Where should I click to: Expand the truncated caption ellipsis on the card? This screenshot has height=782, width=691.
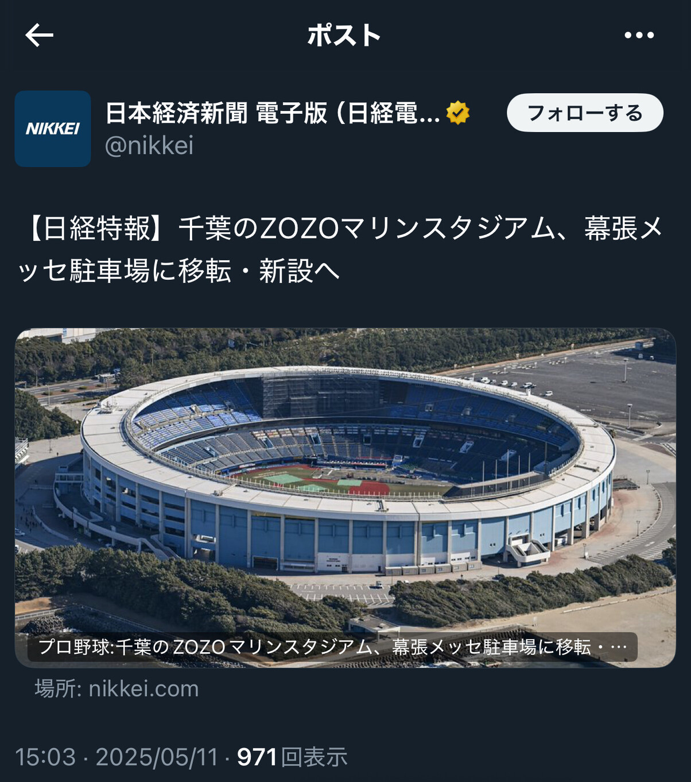click(619, 648)
